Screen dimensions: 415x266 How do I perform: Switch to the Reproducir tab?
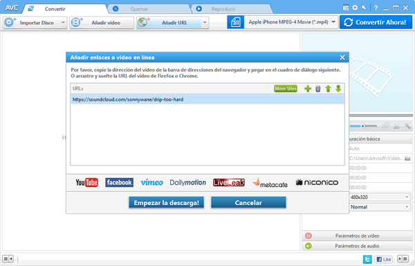(x=223, y=9)
